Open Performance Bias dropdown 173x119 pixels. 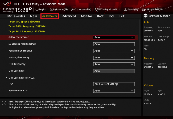click(x=114, y=91)
